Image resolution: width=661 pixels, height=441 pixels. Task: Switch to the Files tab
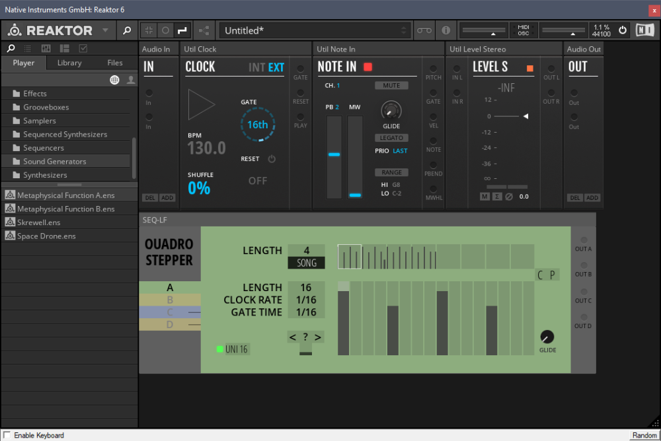(114, 63)
